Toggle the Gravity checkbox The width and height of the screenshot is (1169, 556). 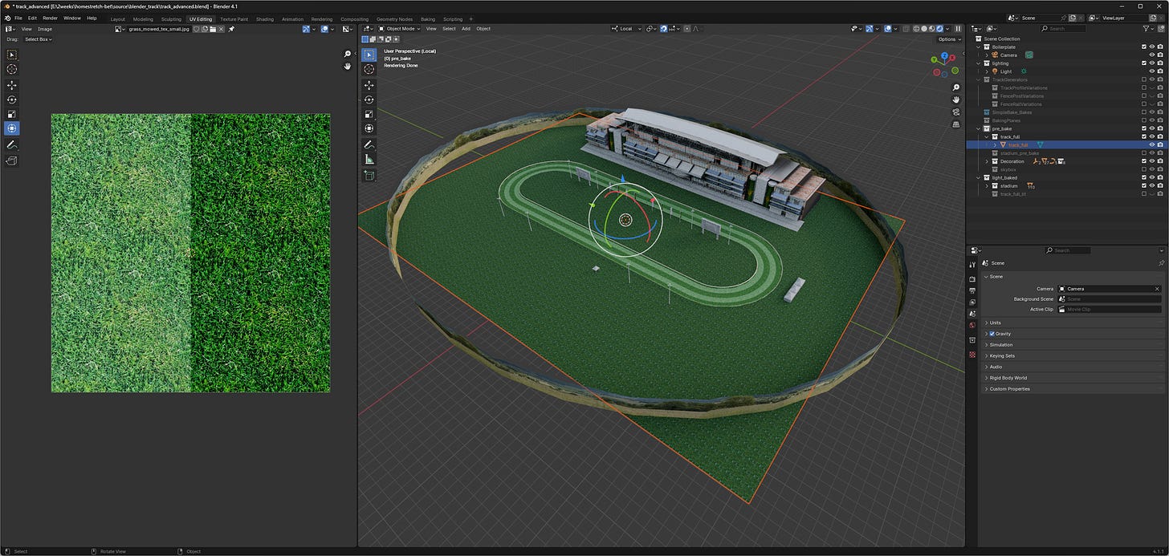click(992, 334)
